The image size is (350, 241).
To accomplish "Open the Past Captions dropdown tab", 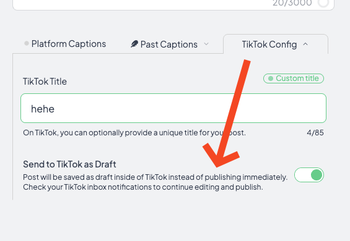I will point(170,44).
